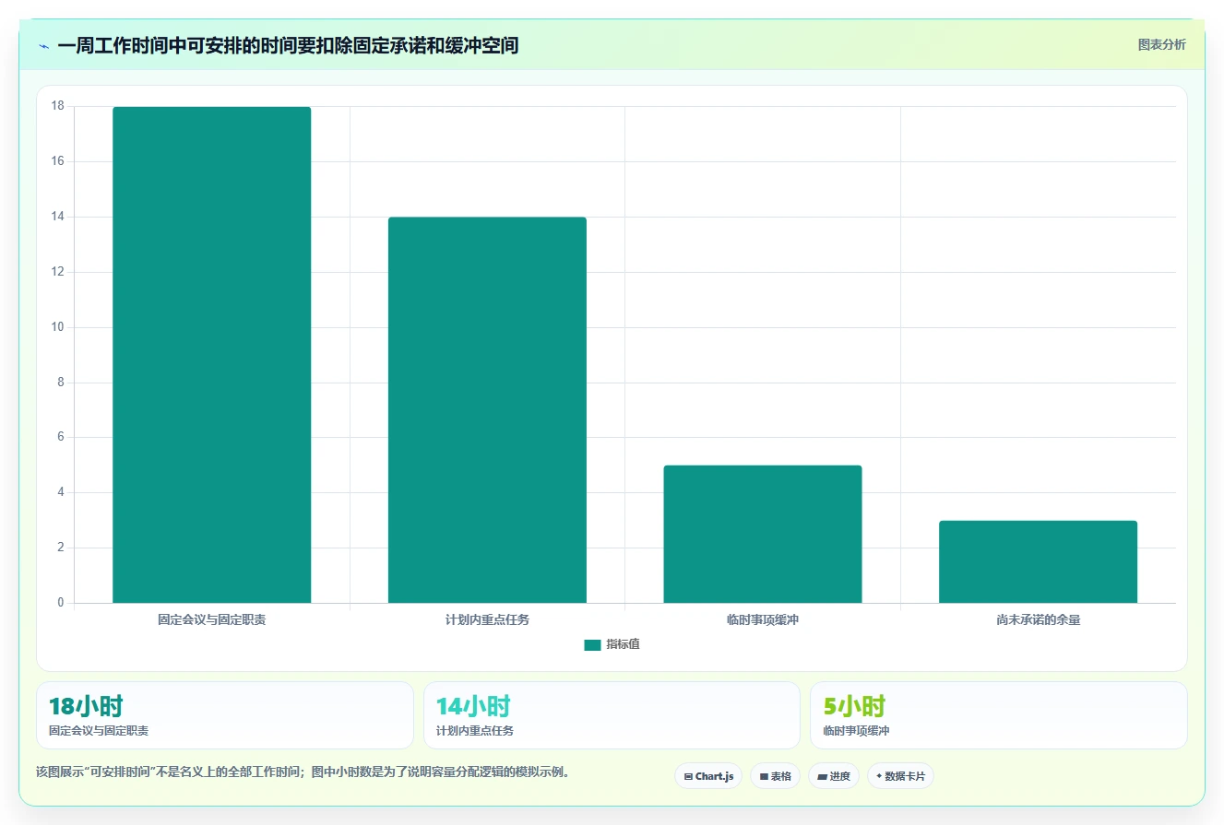Select the 尚未承诺的余量 bar
The width and height of the screenshot is (1224, 825).
pos(1038,562)
